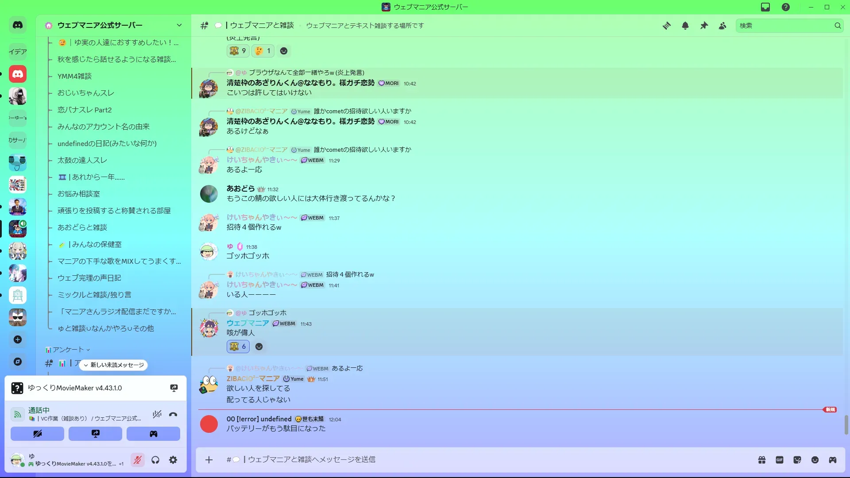Show pinned messages
Image resolution: width=850 pixels, height=478 pixels.
point(704,26)
